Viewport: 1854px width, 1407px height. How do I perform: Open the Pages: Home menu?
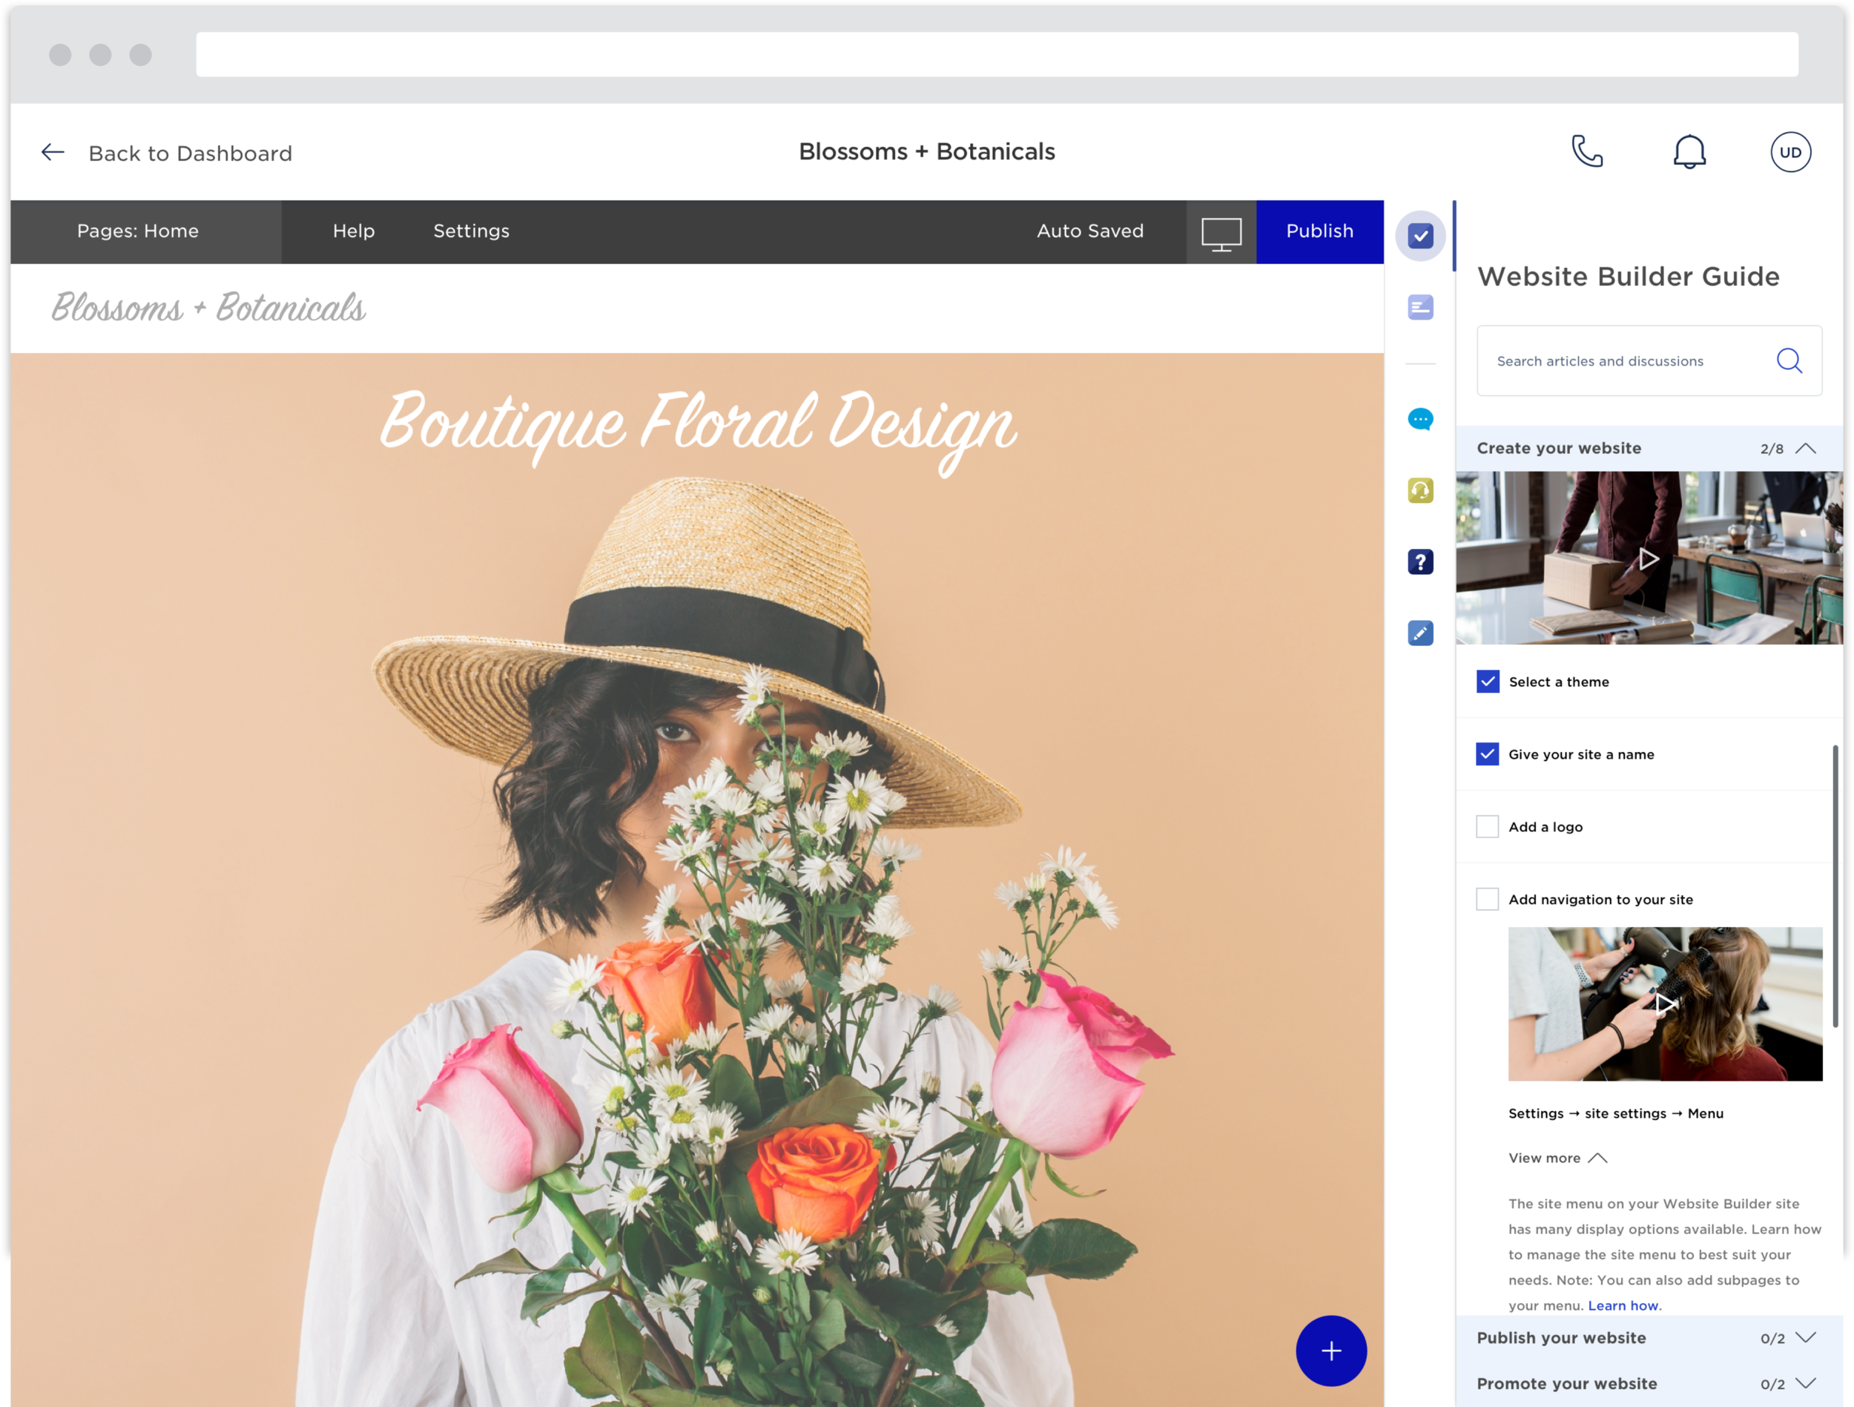pyautogui.click(x=138, y=231)
